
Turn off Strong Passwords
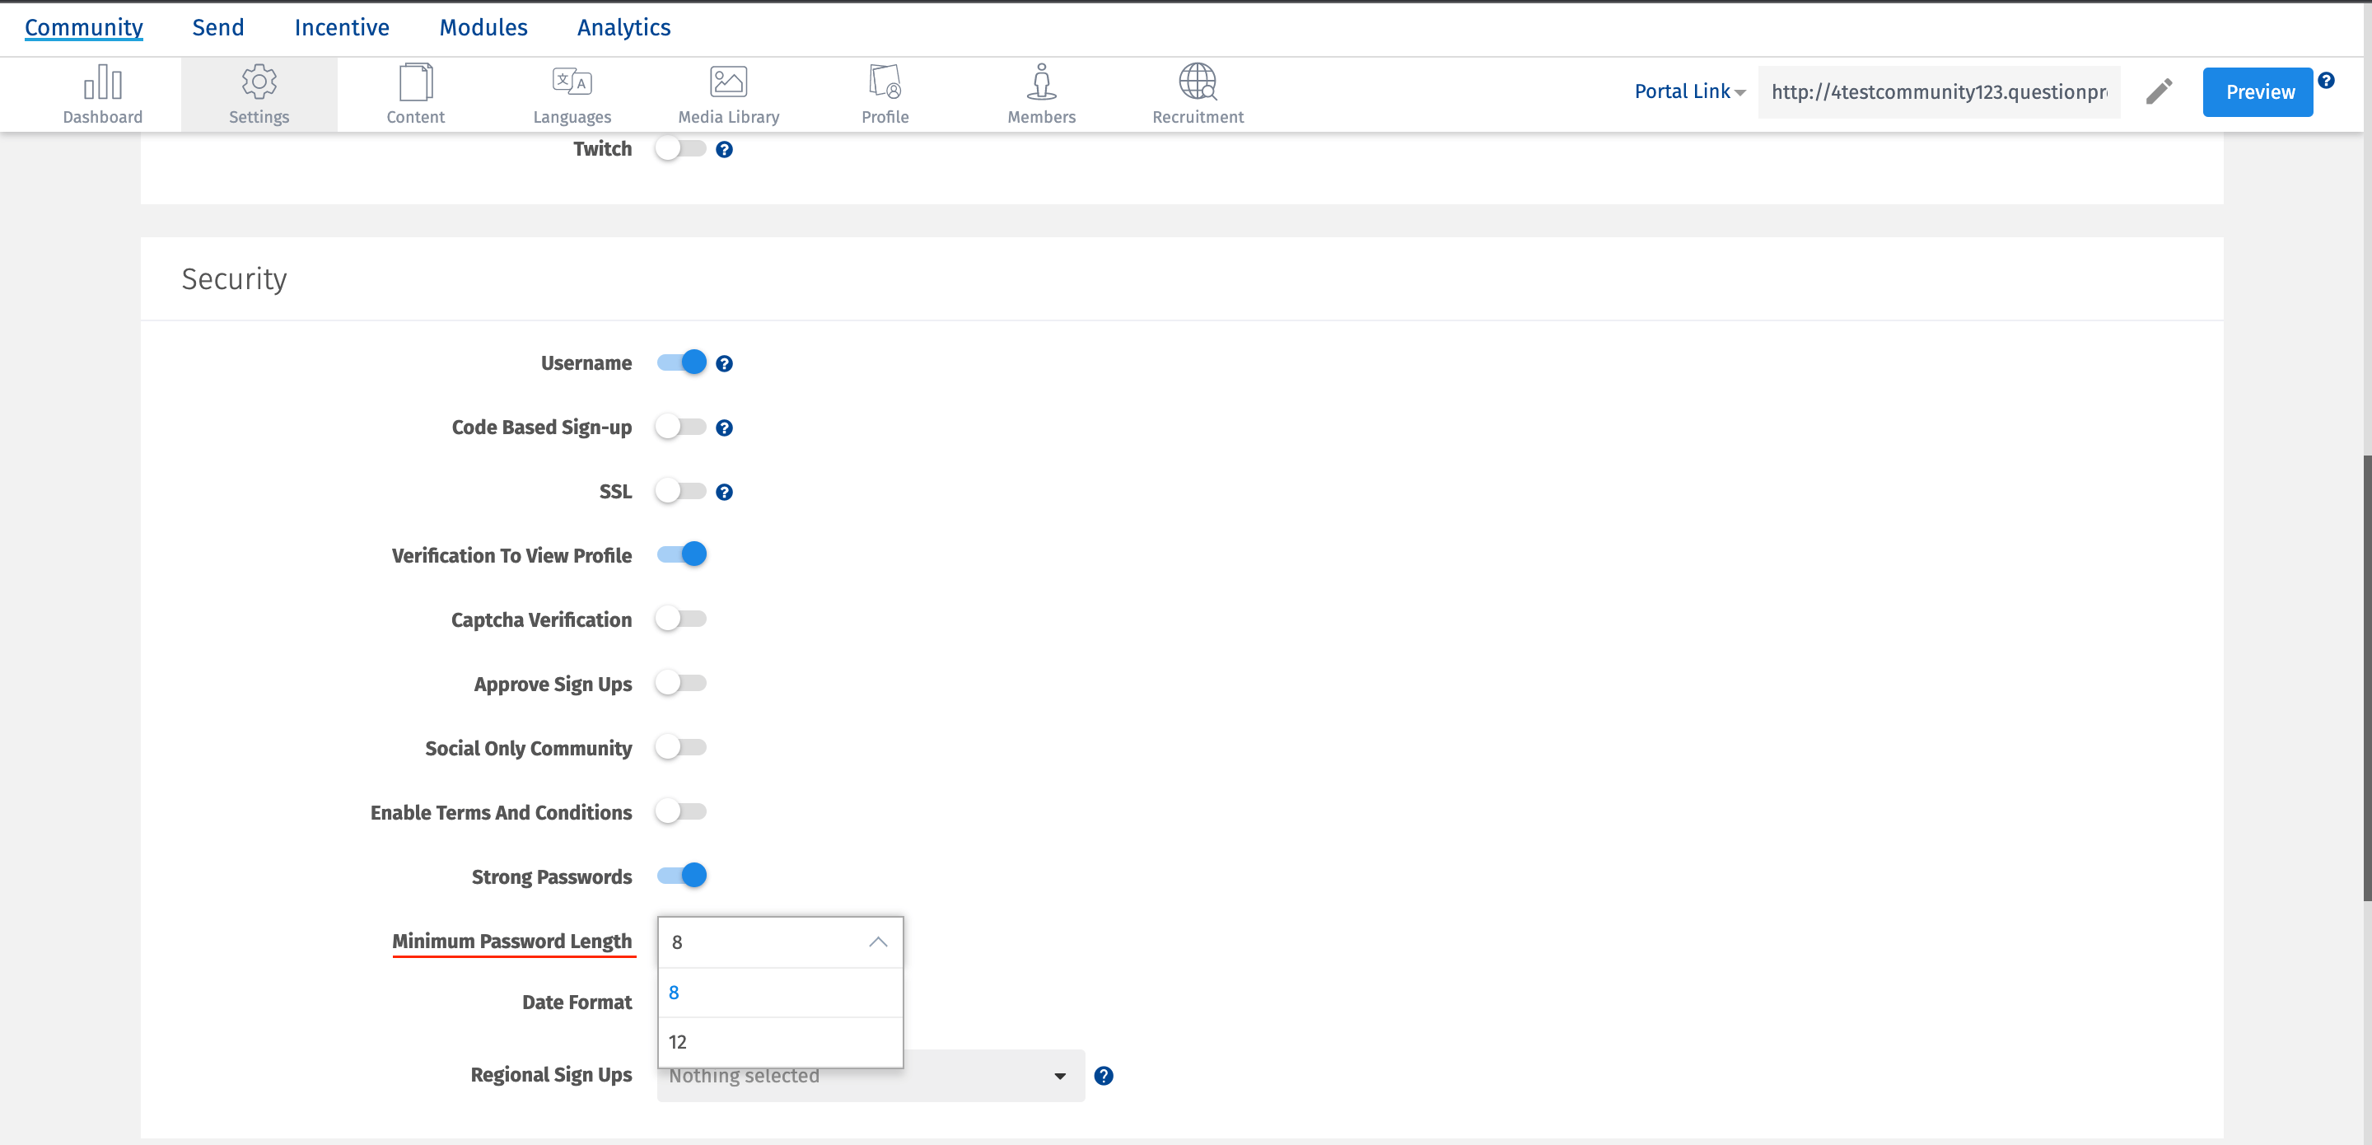pyautogui.click(x=681, y=875)
